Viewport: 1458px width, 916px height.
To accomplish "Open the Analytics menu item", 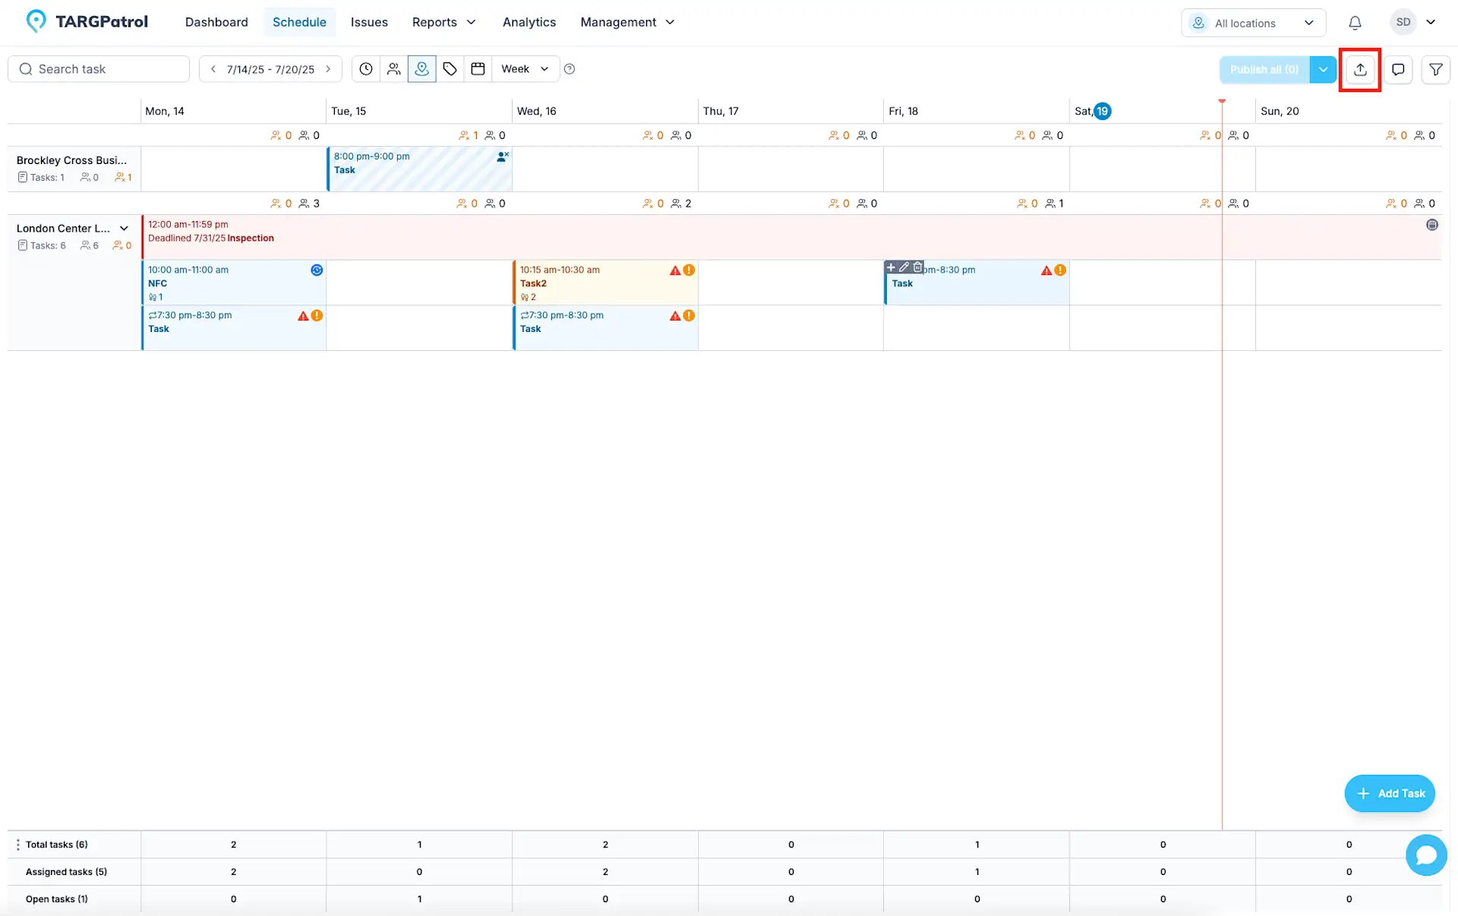I will (x=529, y=22).
